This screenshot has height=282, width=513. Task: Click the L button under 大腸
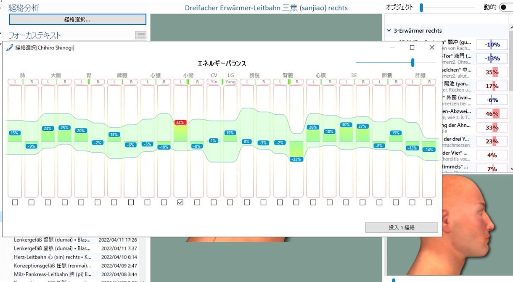pyautogui.click(x=48, y=82)
